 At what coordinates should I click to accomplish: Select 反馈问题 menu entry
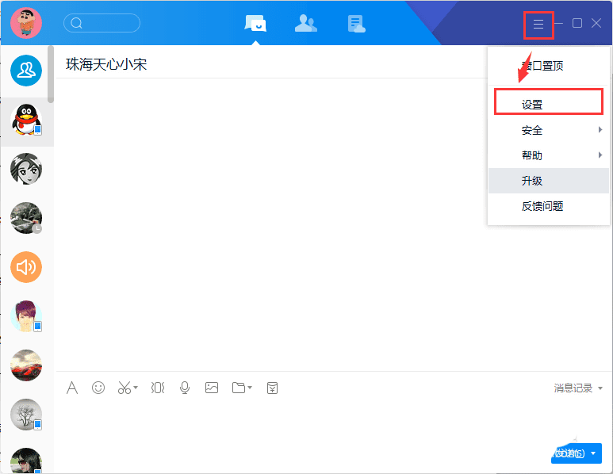[x=549, y=206]
